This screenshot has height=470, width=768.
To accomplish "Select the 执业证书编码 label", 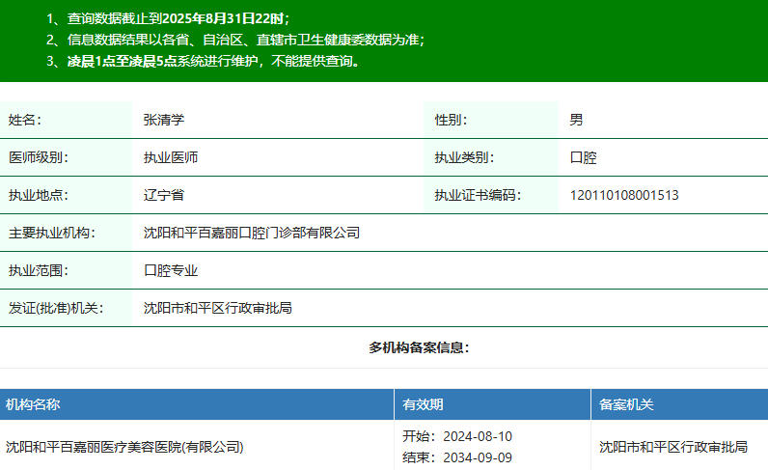I will point(477,195).
